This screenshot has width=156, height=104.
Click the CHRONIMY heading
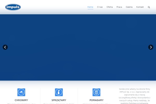coord(21,100)
